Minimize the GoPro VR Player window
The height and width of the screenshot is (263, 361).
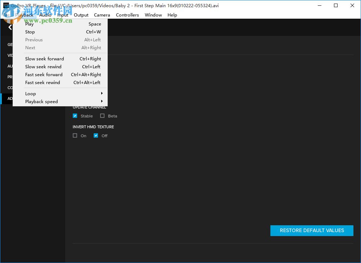tap(320, 5)
